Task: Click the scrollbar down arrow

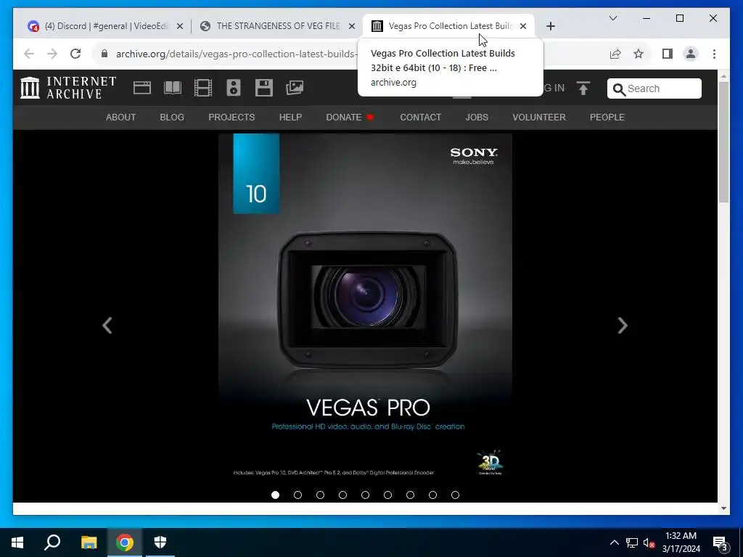Action: 723,508
